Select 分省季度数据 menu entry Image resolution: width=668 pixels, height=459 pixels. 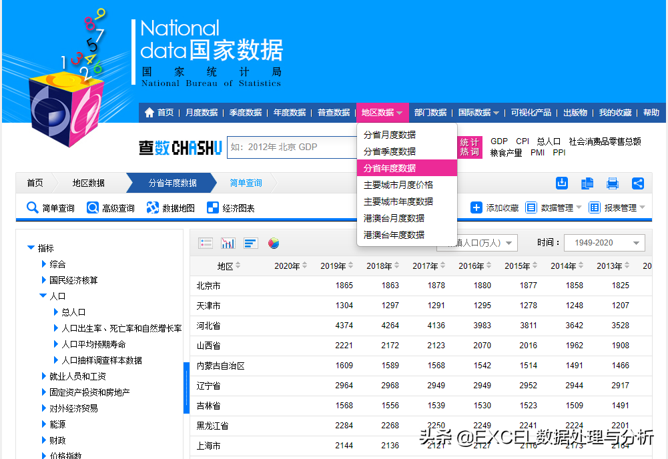(x=407, y=151)
